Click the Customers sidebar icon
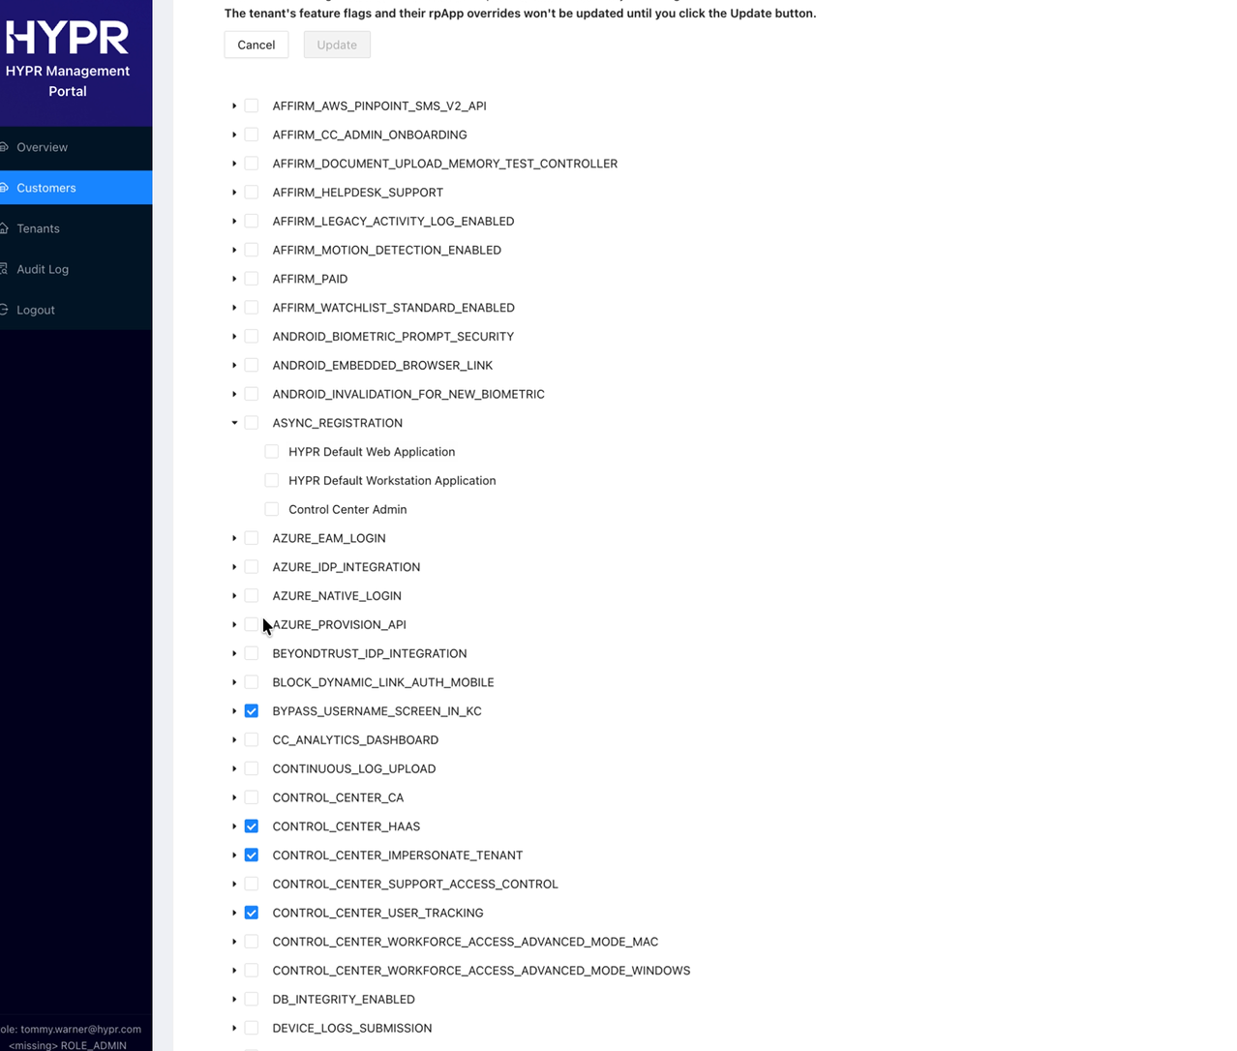 tap(5, 188)
